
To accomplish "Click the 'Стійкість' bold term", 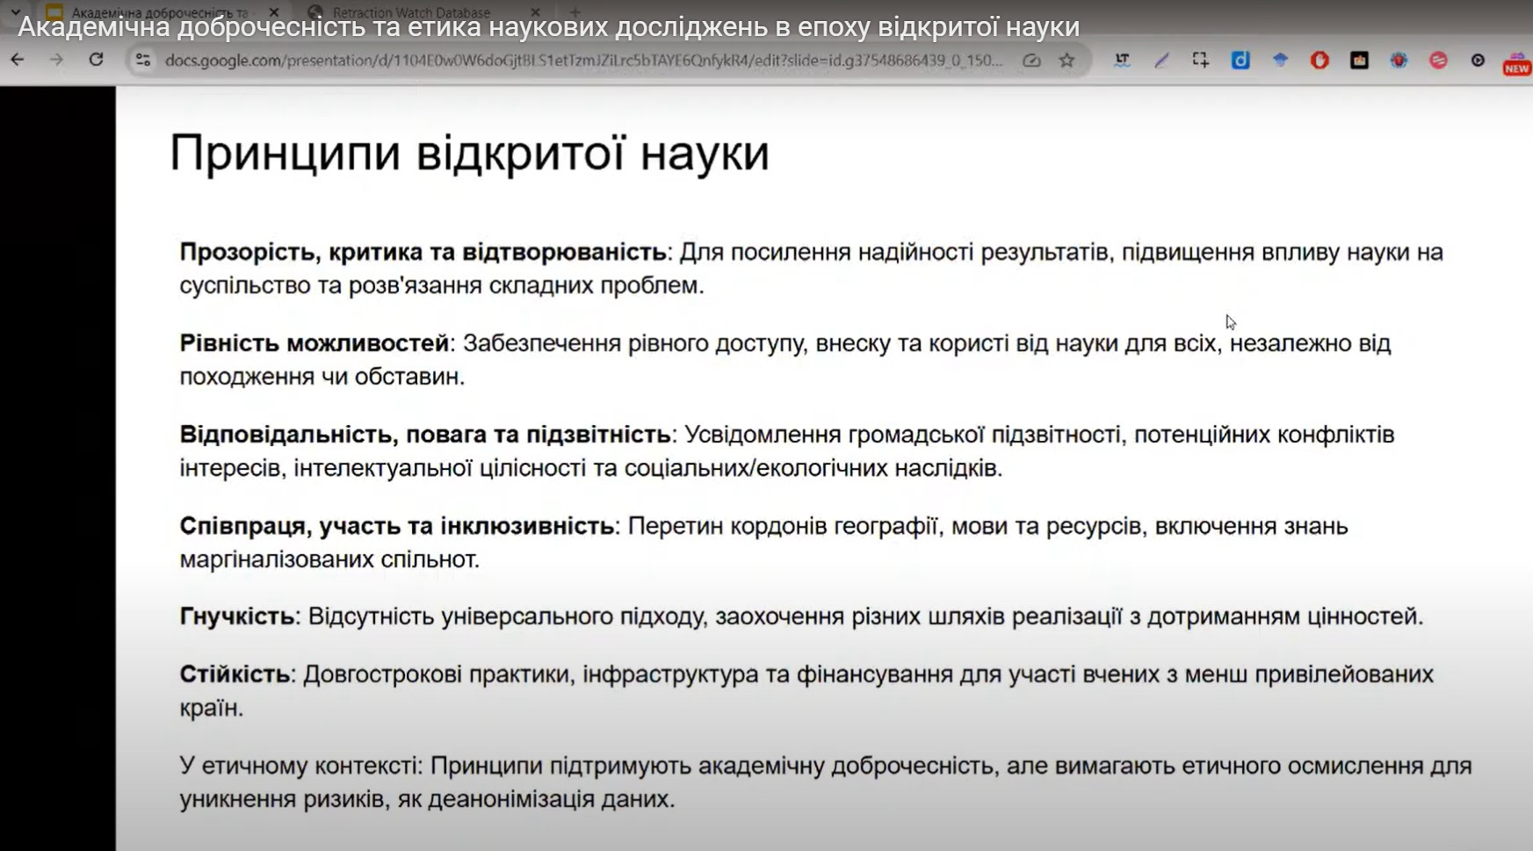I will pyautogui.click(x=235, y=674).
